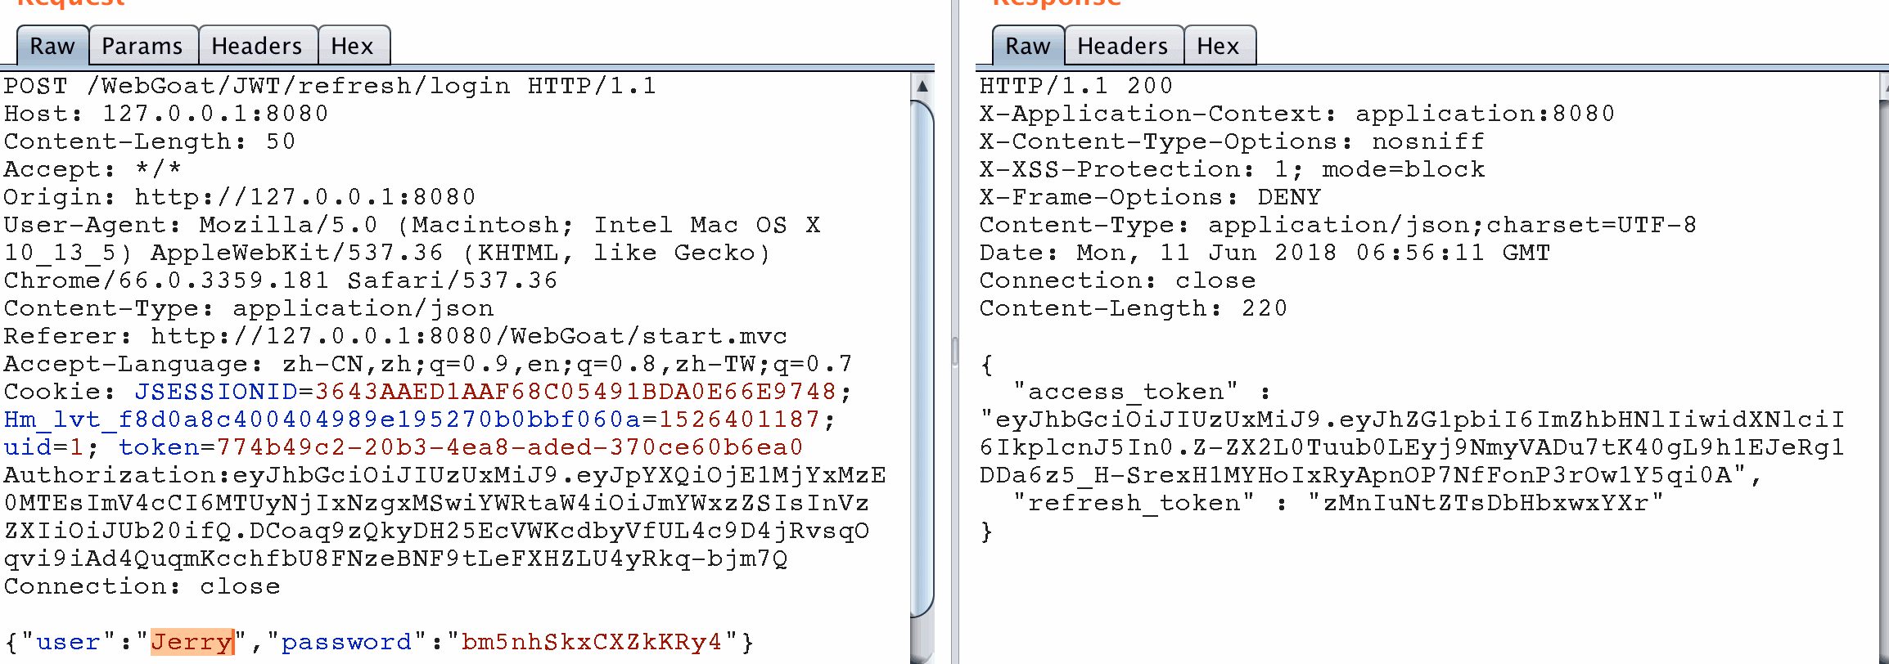
Task: Click the Accept: */* header line
Action: [x=92, y=169]
